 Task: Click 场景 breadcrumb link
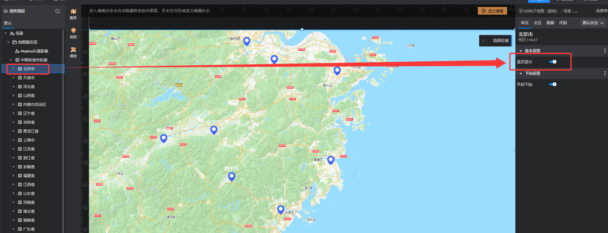click(x=567, y=11)
